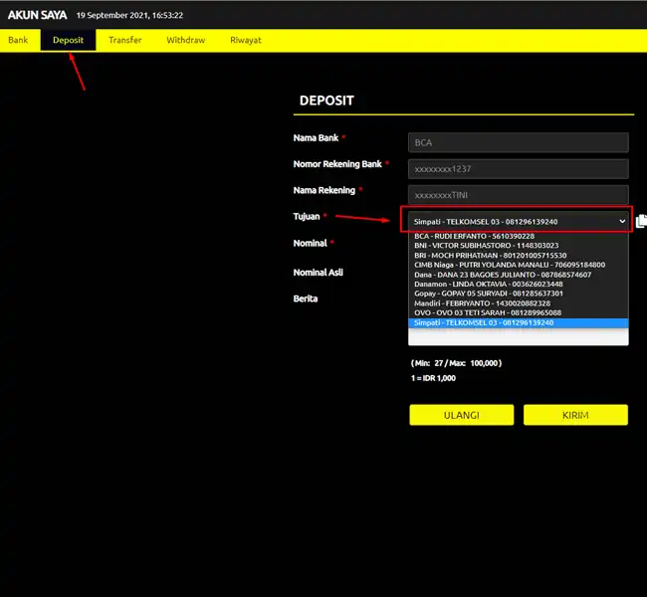Choose Dana - DANA 23 BAGOES JULIANTO
This screenshot has height=597, width=647.
click(519, 275)
